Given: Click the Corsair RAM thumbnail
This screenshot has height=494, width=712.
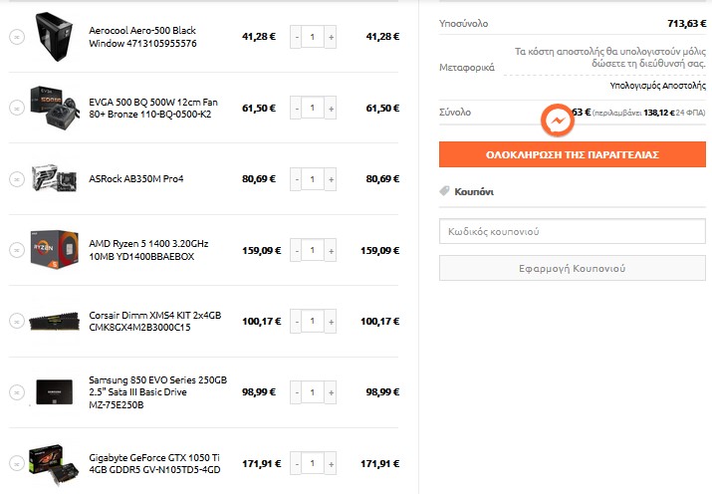Looking at the screenshot, I should 54,321.
